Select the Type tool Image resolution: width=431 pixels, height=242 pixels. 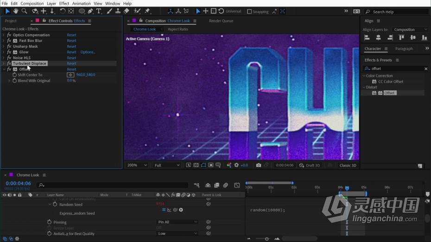coord(99,11)
